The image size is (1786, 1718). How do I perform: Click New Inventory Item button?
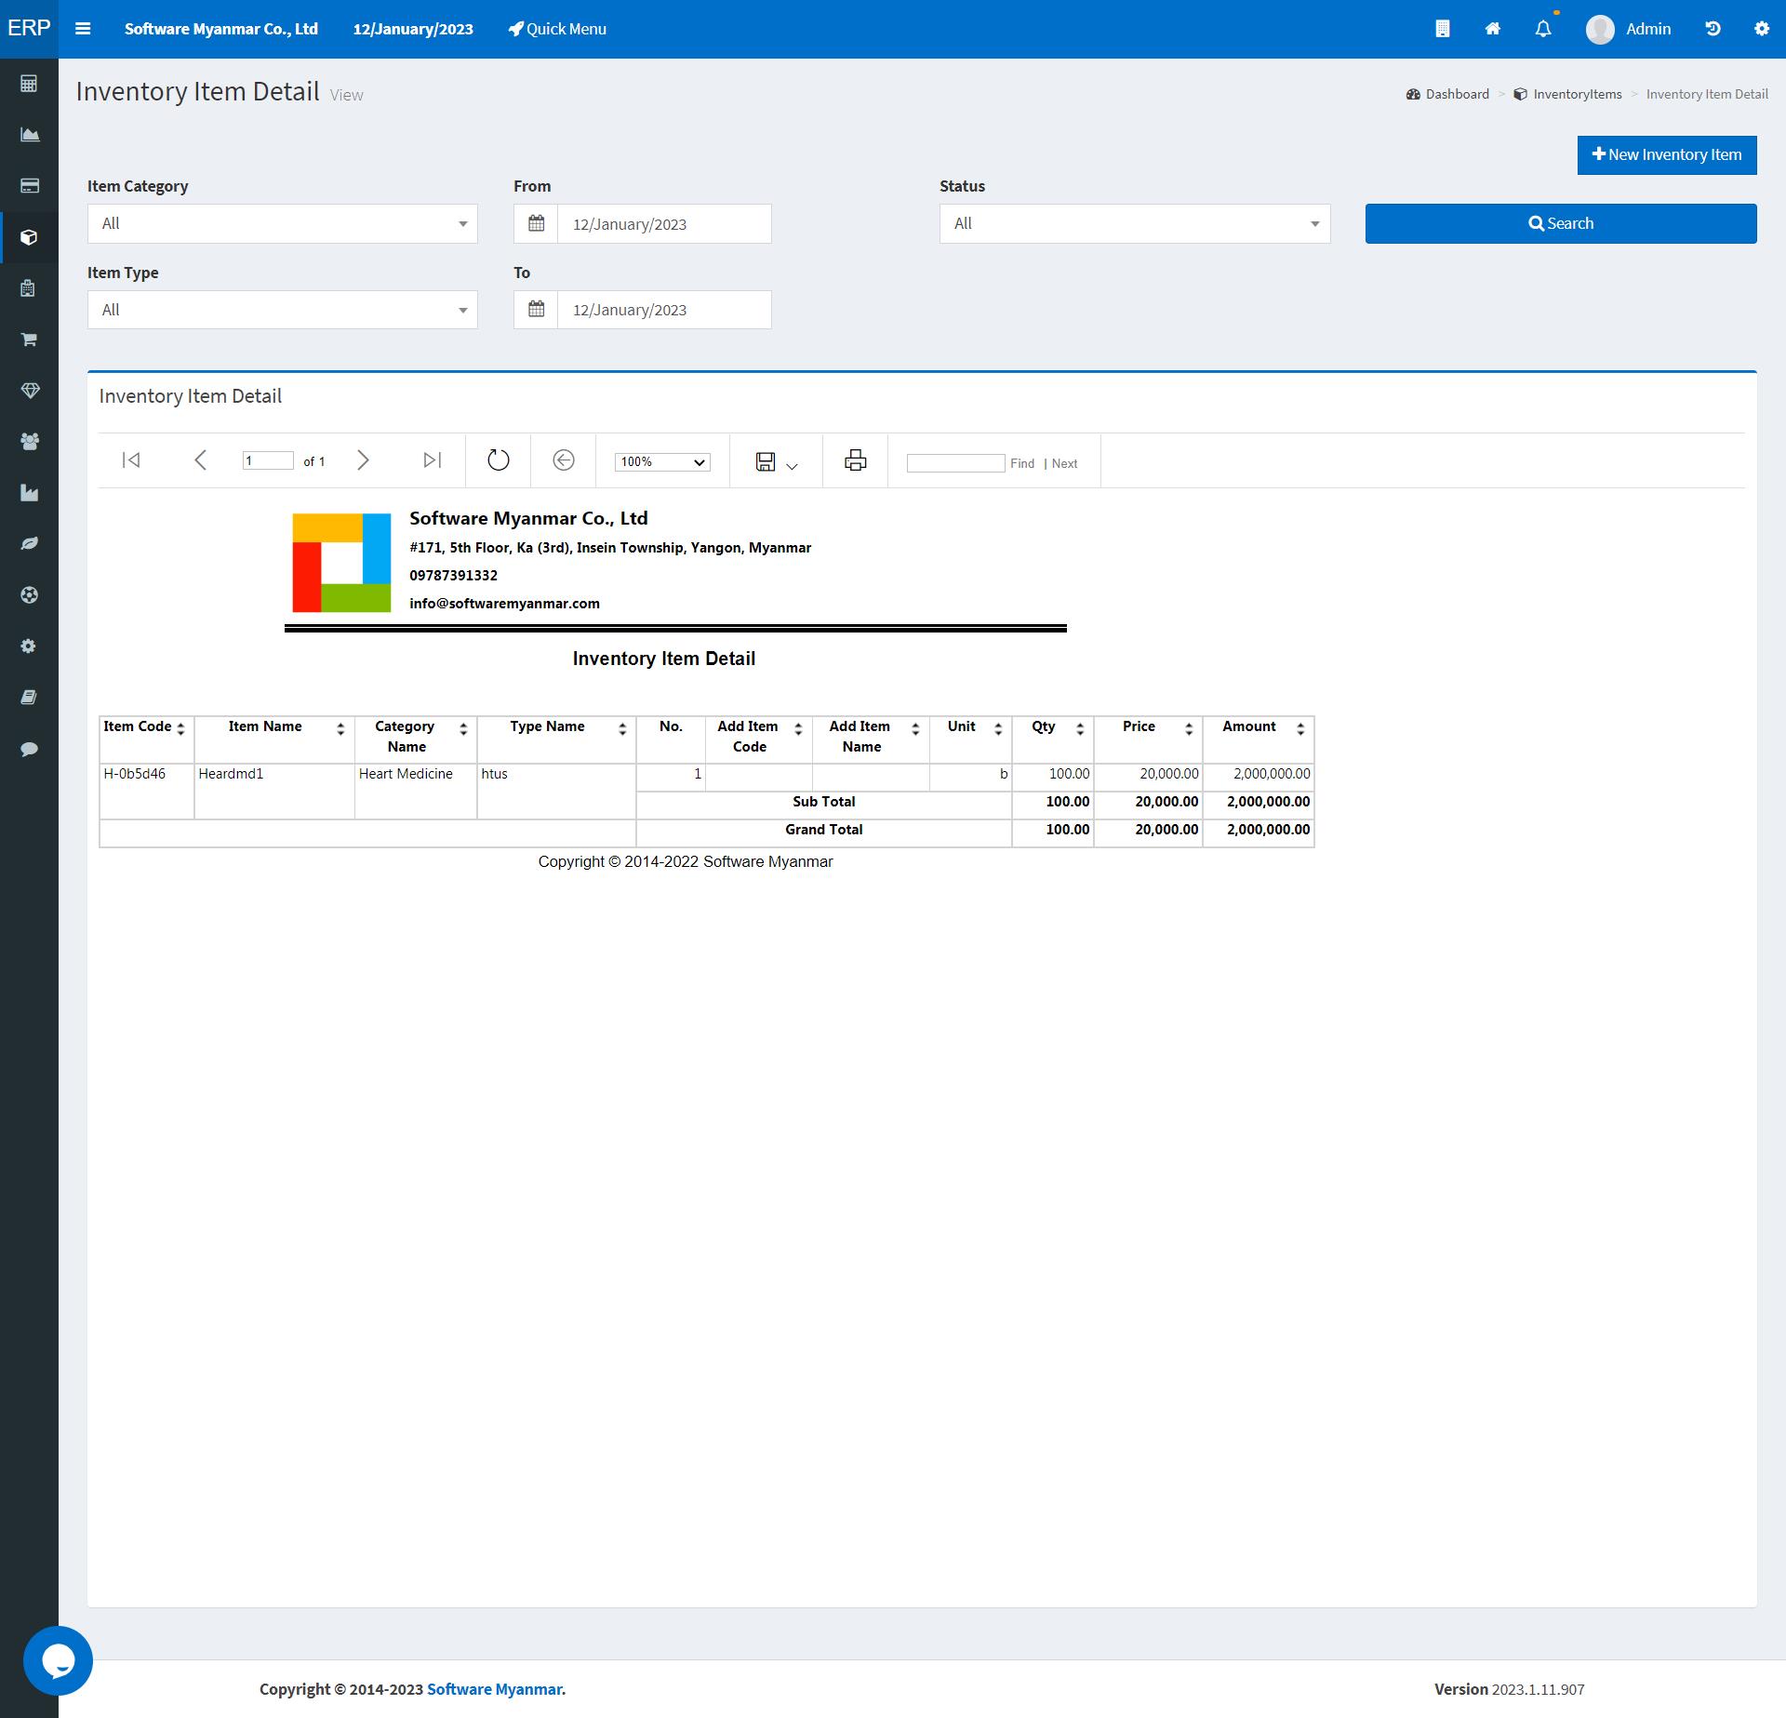coord(1667,155)
